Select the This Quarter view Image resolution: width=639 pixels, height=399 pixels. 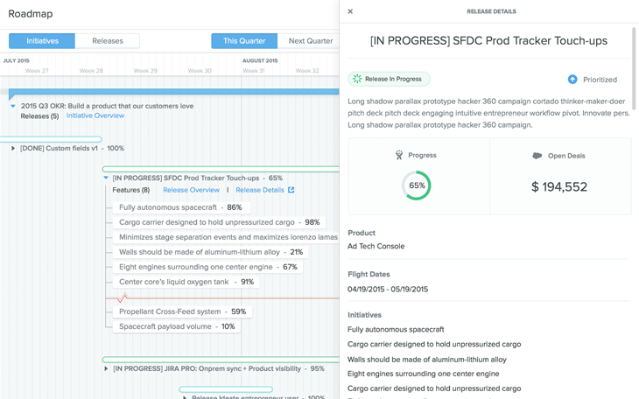point(244,41)
